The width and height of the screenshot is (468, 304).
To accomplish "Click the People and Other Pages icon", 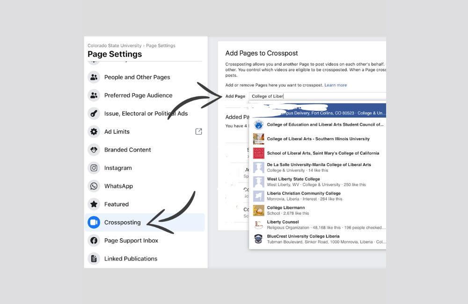I will (x=94, y=77).
